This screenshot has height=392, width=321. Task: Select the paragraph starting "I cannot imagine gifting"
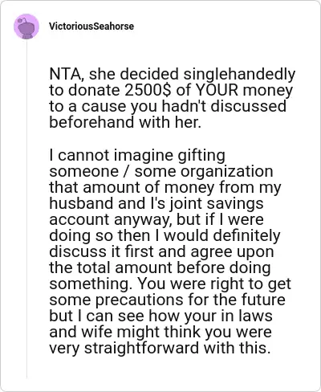[x=170, y=251]
